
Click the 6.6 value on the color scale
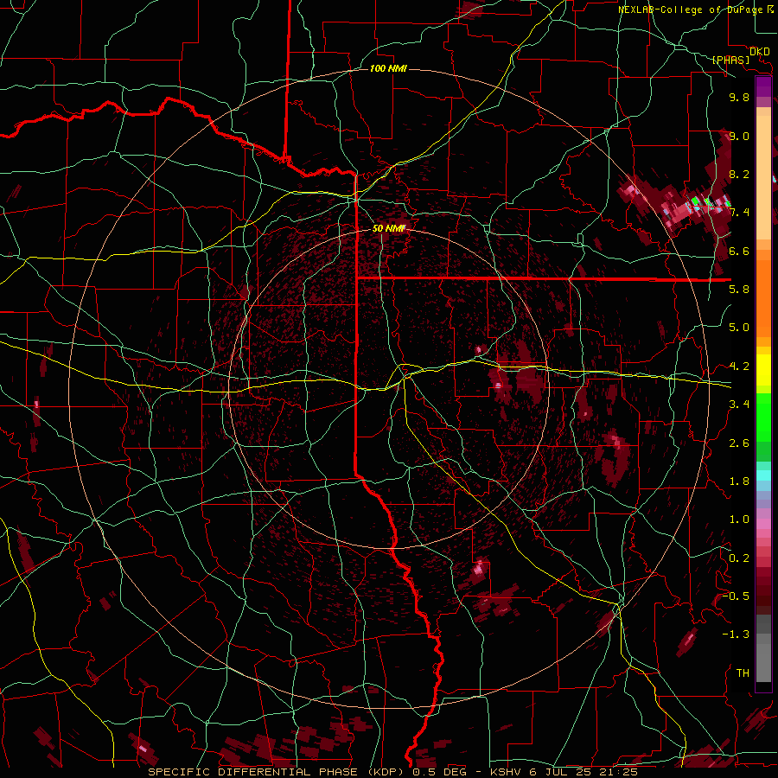pos(739,251)
